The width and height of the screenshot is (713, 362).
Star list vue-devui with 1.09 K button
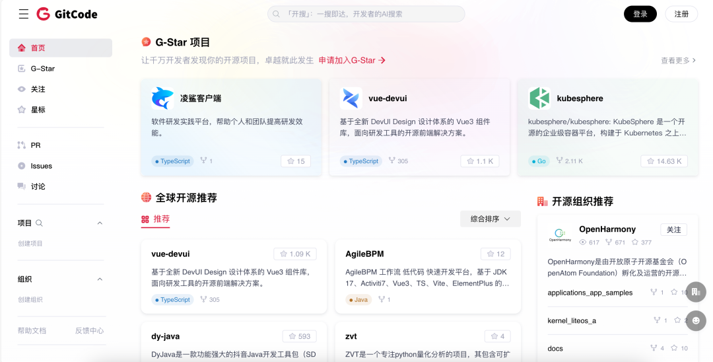tap(295, 254)
